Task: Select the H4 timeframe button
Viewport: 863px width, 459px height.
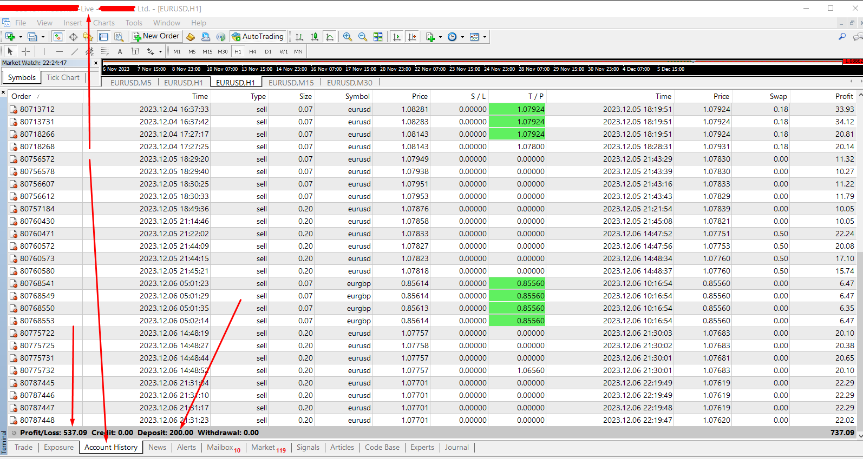Action: point(253,52)
